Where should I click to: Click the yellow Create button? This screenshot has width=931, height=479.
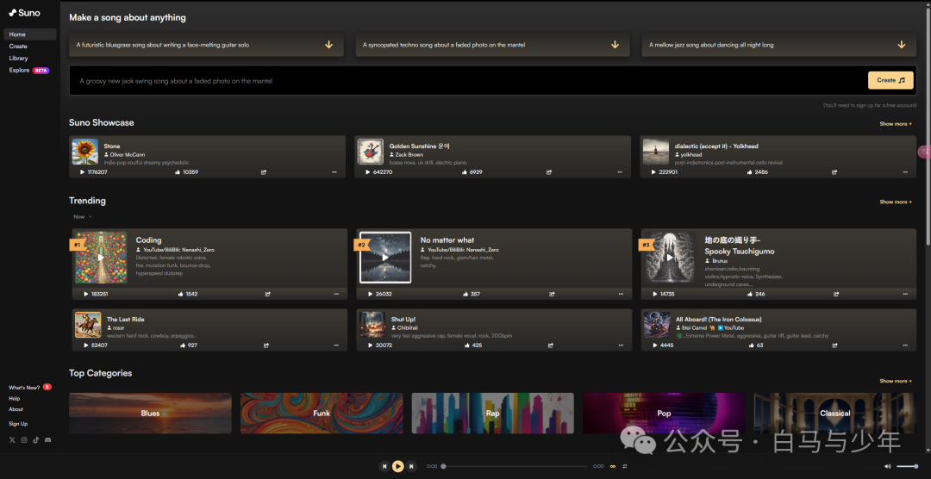click(x=890, y=80)
